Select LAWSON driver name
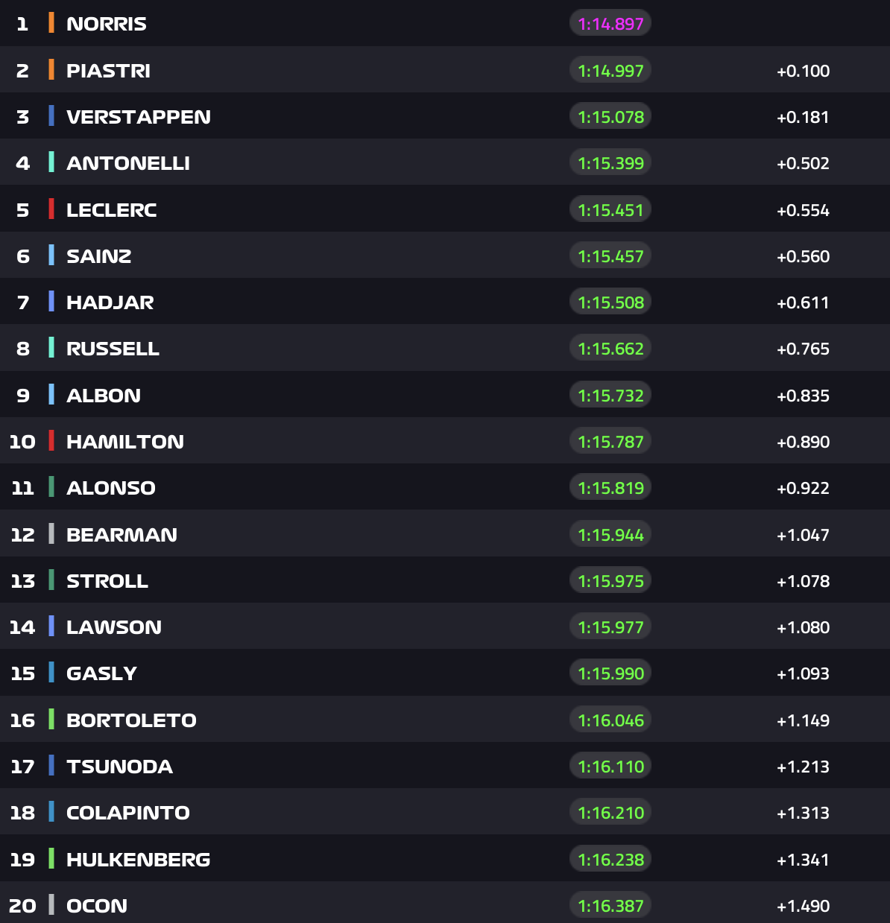Image resolution: width=890 pixels, height=923 pixels. (113, 627)
